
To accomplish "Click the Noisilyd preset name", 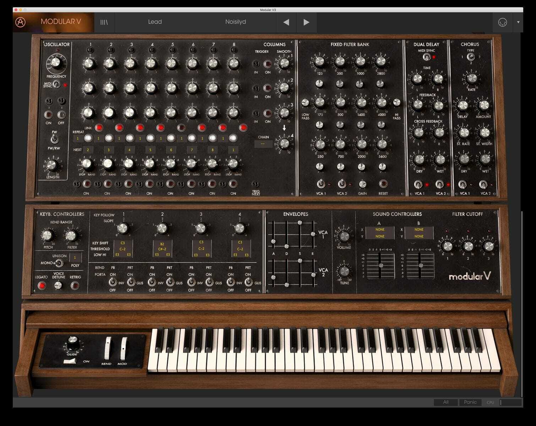I will (236, 22).
